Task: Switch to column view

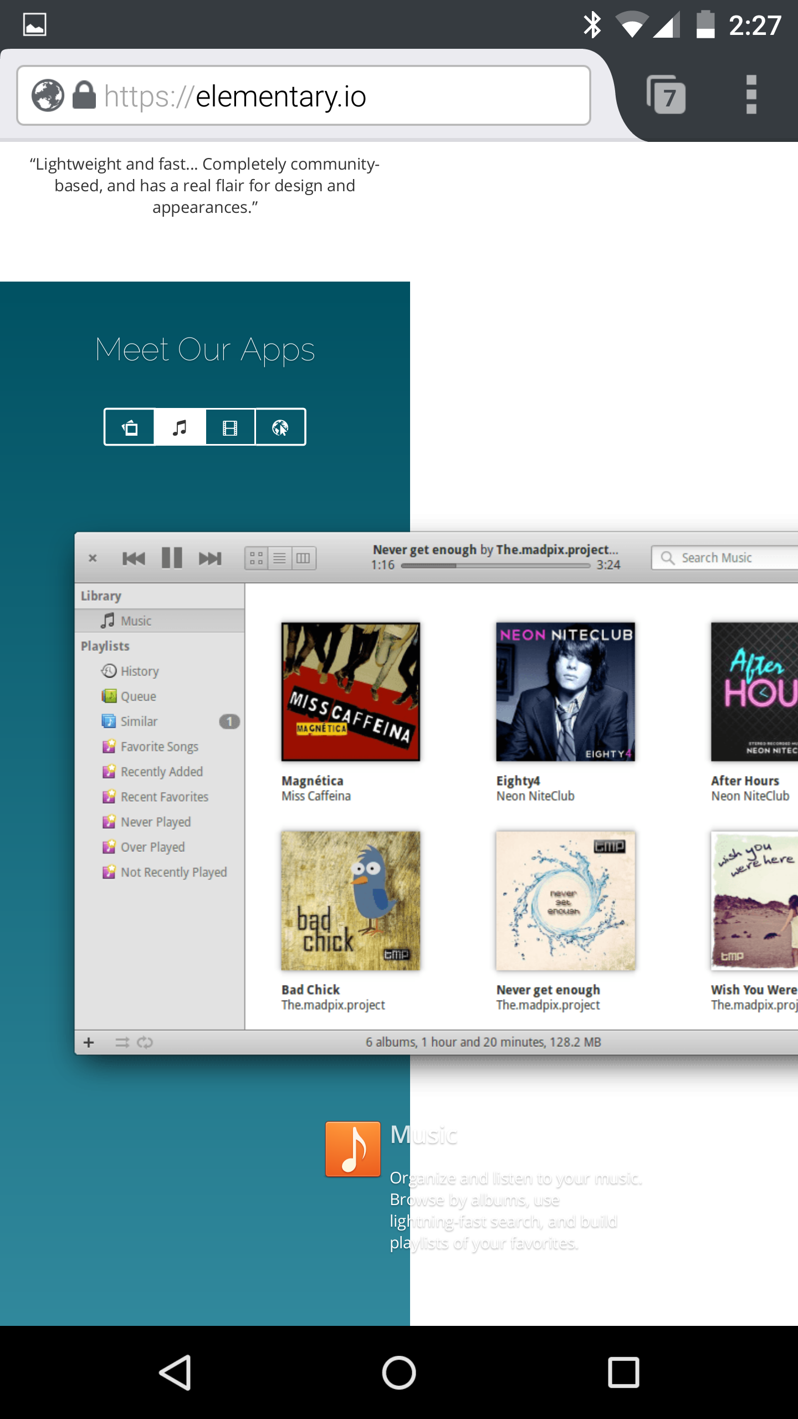Action: coord(303,558)
